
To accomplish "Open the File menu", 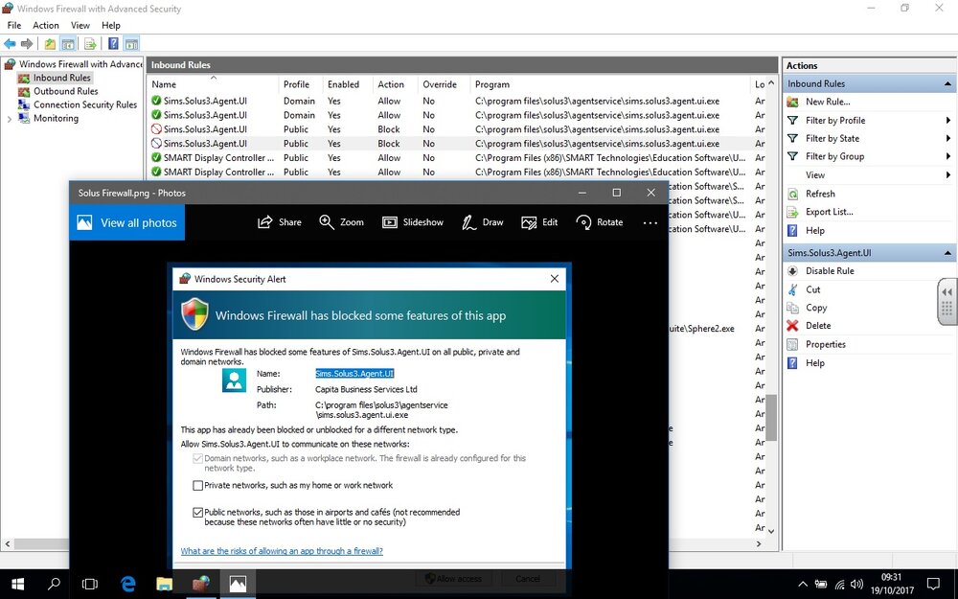I will [x=14, y=25].
